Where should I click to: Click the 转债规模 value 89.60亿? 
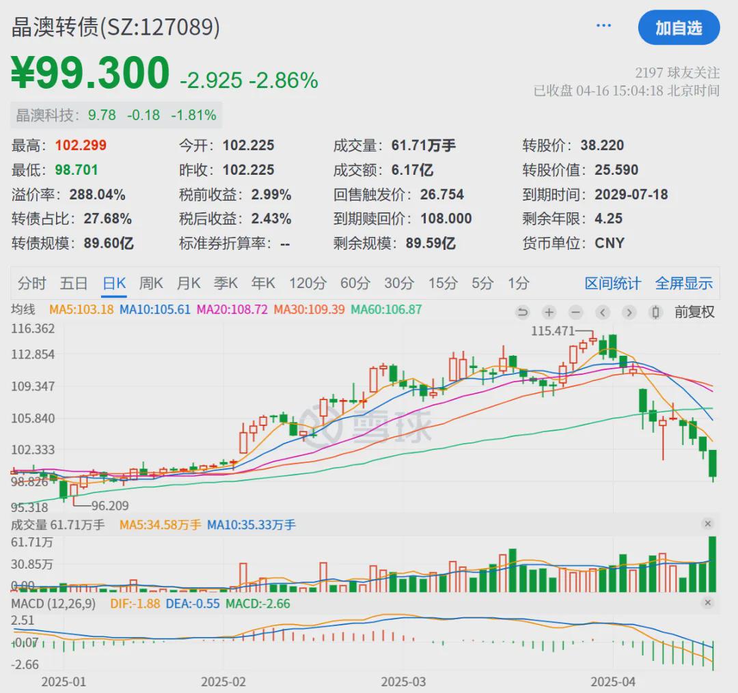pyautogui.click(x=109, y=243)
